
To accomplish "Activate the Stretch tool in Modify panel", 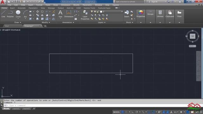I will (x=37, y=19).
